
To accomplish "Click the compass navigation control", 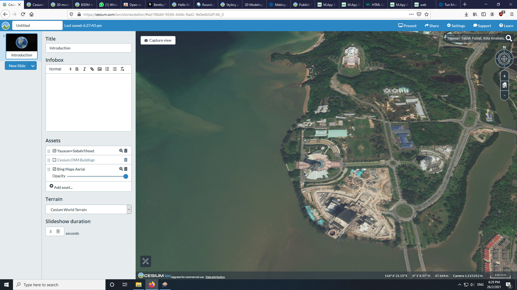I will (504, 59).
